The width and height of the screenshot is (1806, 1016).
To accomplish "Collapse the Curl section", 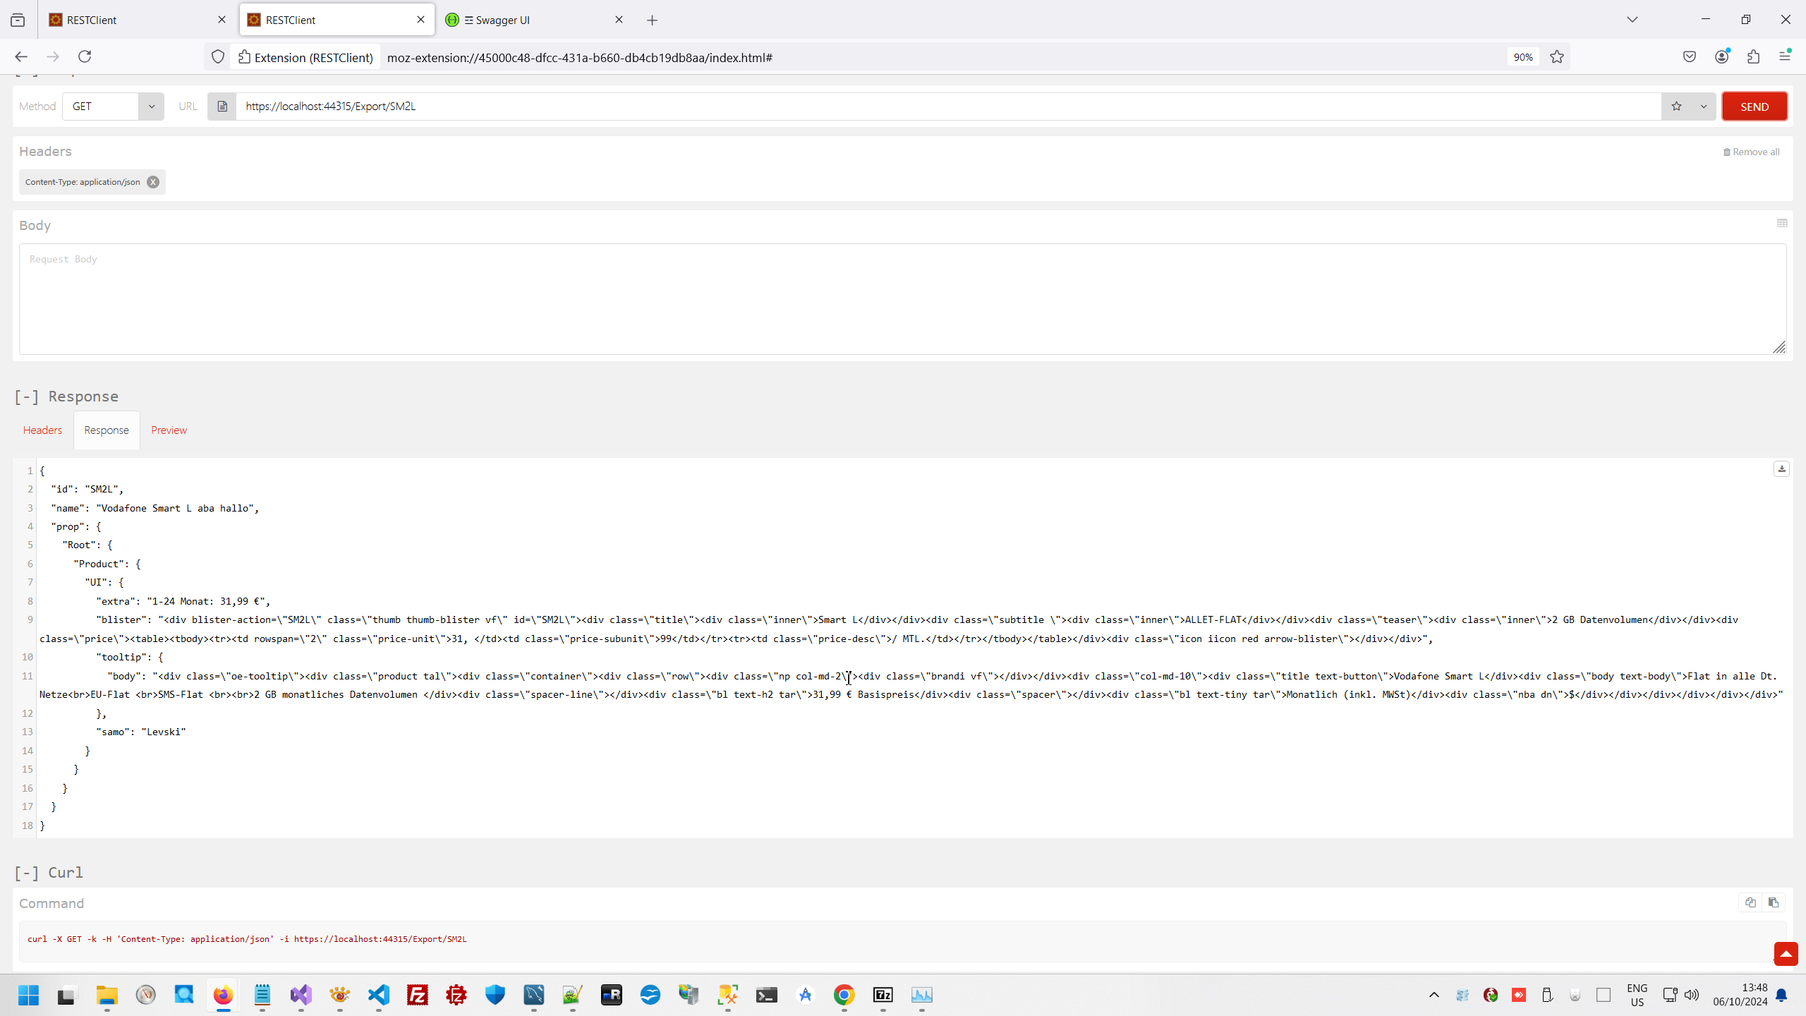I will click(26, 873).
